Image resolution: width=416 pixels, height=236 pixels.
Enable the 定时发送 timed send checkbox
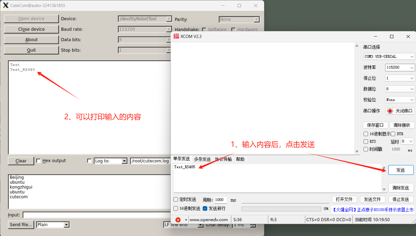[x=176, y=199]
